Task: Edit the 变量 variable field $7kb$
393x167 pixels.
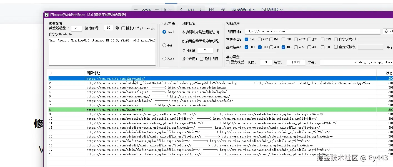Action: 296,62
